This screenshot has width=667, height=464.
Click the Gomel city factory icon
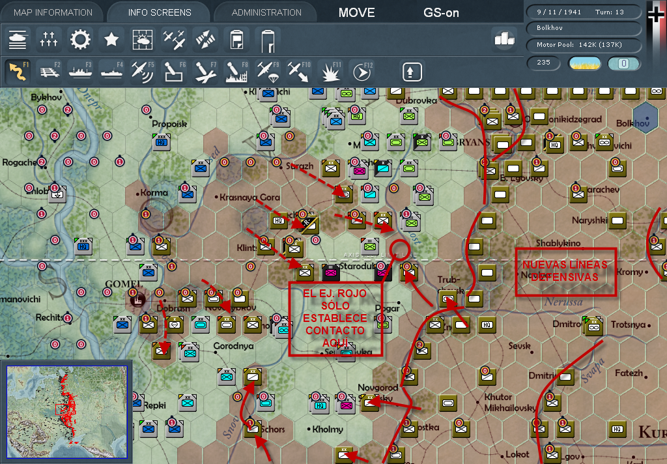137,299
